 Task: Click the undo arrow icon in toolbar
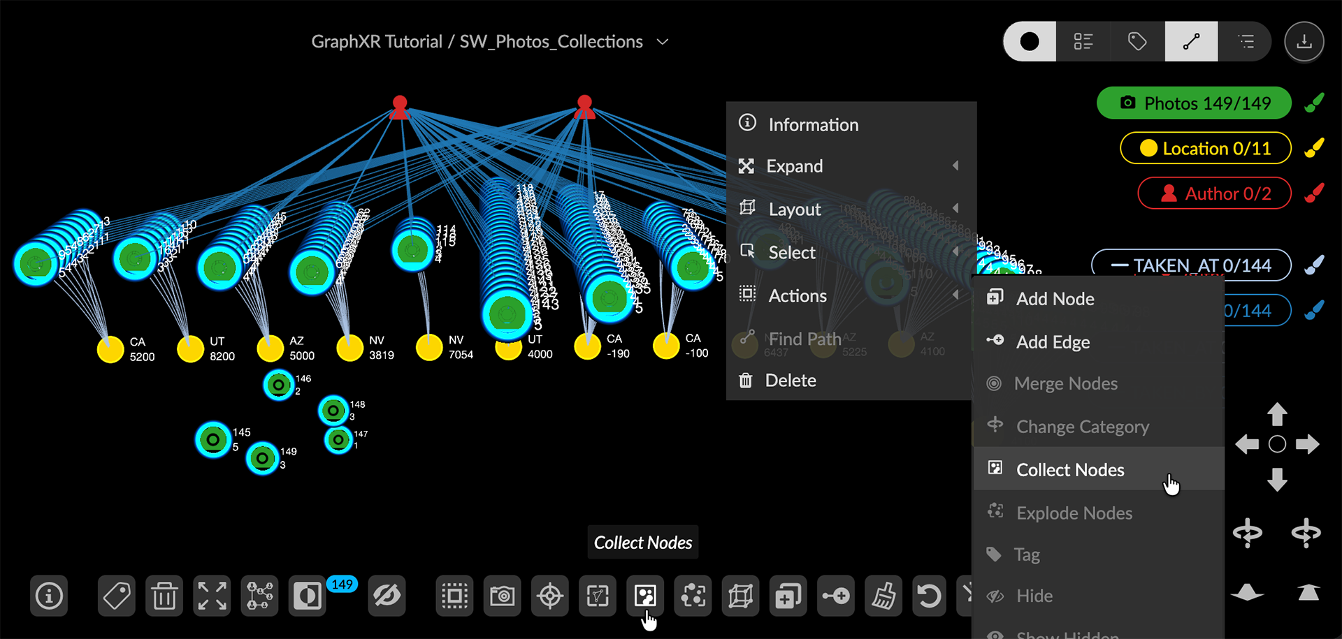click(x=929, y=596)
